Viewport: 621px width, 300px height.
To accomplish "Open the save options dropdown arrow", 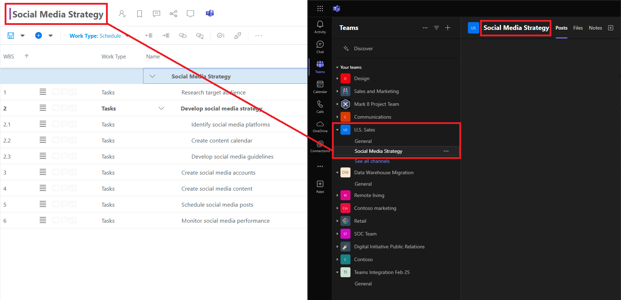I will click(x=22, y=36).
